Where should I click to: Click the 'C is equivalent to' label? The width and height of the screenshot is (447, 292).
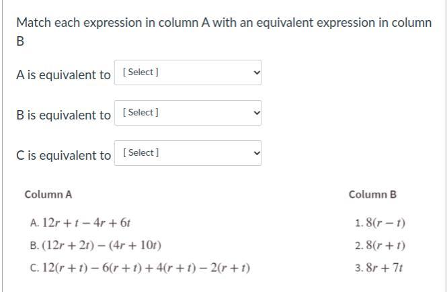[63, 155]
